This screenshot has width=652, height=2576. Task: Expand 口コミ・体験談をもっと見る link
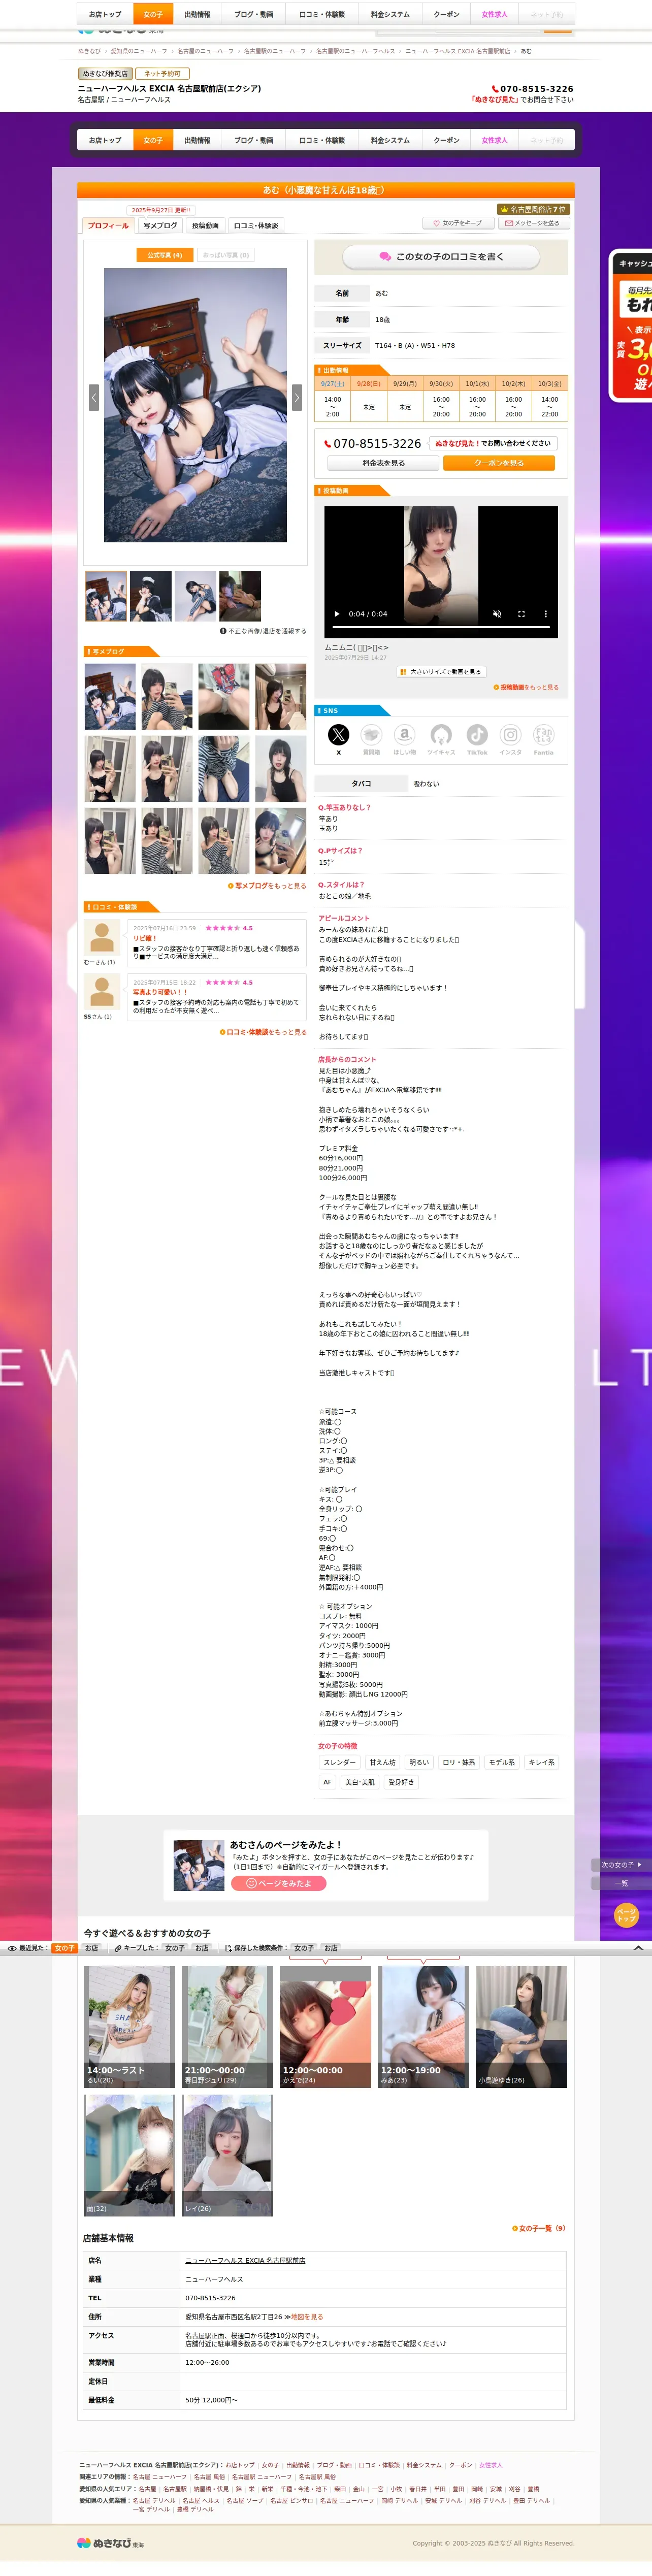point(263,1032)
